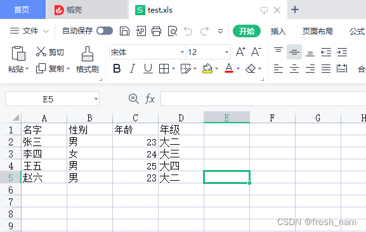Screen dimensions: 366x232
Task: Expand the Clear eraser dropdown arrow
Action: (260, 69)
